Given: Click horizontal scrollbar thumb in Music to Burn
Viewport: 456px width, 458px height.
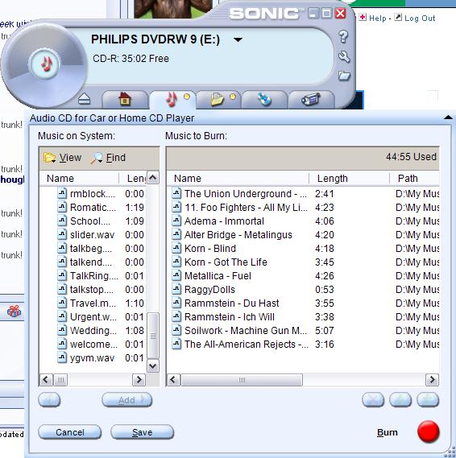Looking at the screenshot, I should (242, 380).
